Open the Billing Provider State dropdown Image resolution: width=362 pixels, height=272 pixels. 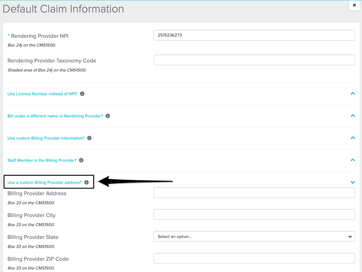pos(254,237)
